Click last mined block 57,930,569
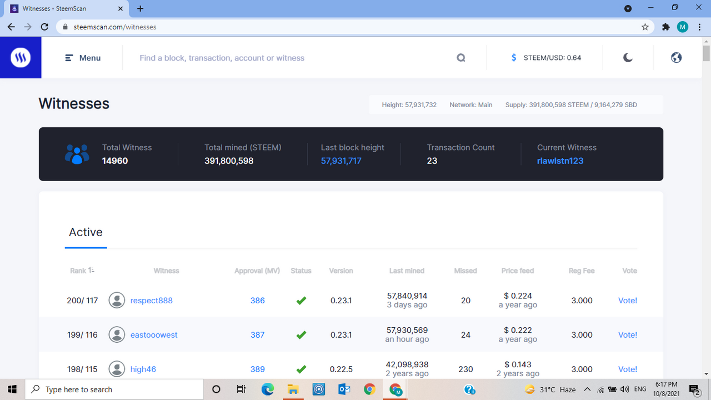The image size is (711, 400). click(407, 330)
